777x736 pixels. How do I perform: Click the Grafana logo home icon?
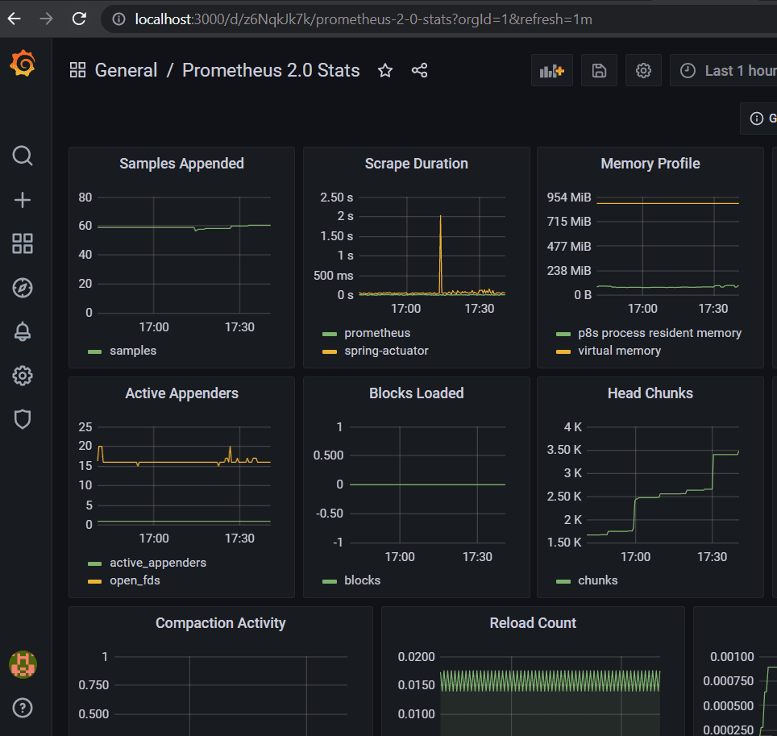[x=23, y=64]
